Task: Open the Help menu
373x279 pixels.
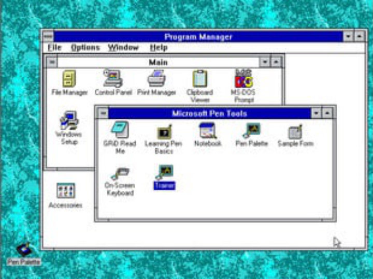Action: (x=159, y=48)
